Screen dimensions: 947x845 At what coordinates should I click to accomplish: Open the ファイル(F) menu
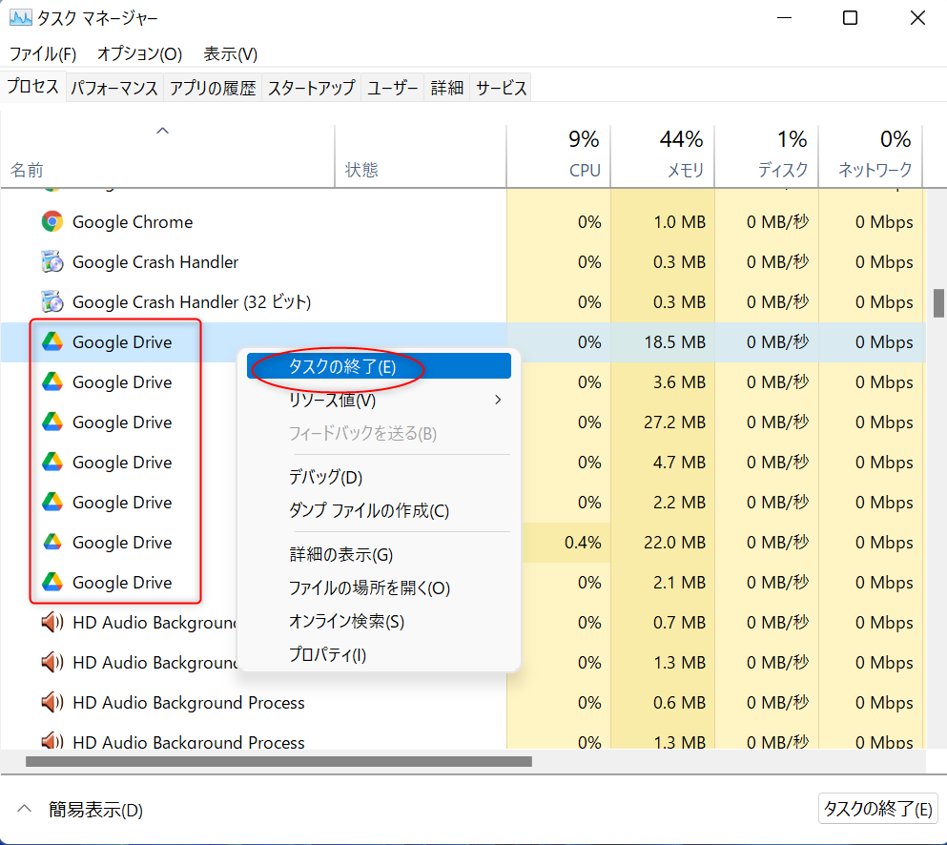(43, 53)
